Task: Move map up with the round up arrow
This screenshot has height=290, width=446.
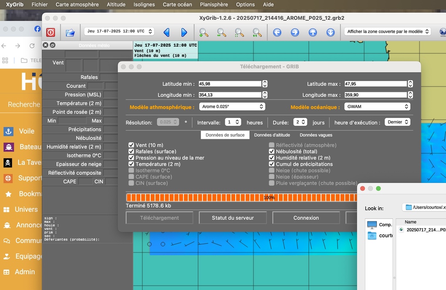Action: coord(313,32)
